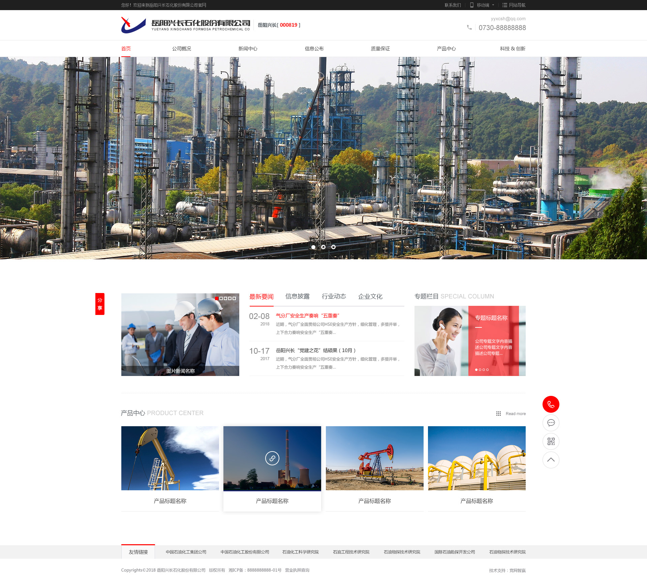Switch to the 信息披露 news tab
Viewport: 647px width, 582px height.
point(297,296)
